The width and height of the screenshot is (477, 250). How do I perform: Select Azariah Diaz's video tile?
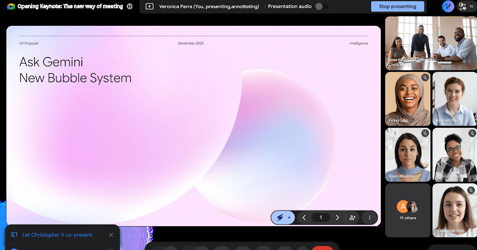click(x=455, y=99)
